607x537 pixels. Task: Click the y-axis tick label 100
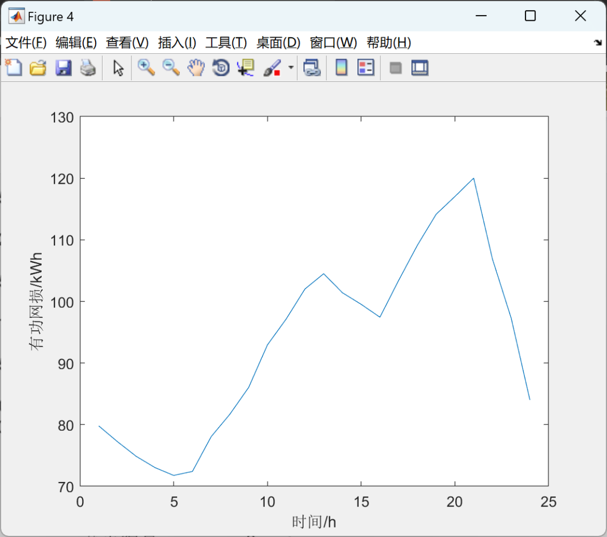[x=62, y=302]
